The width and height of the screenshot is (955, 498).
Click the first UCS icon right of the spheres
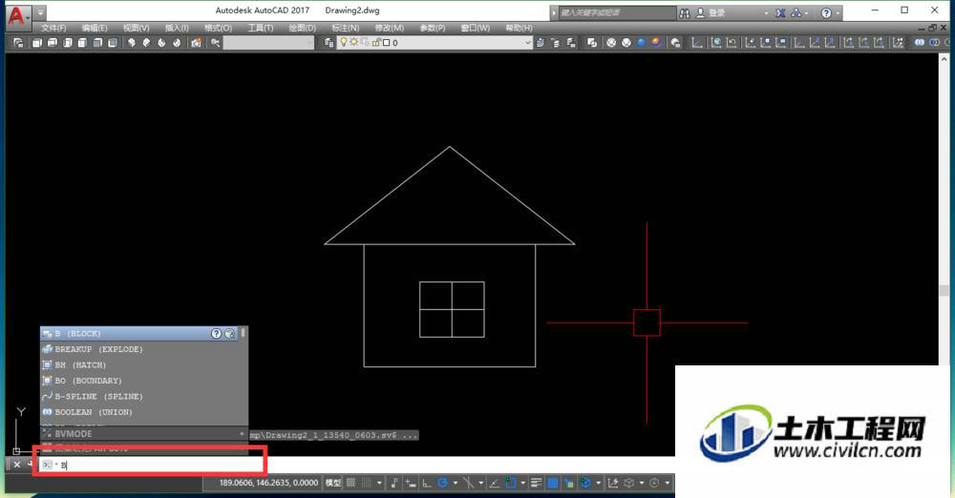pyautogui.click(x=697, y=43)
